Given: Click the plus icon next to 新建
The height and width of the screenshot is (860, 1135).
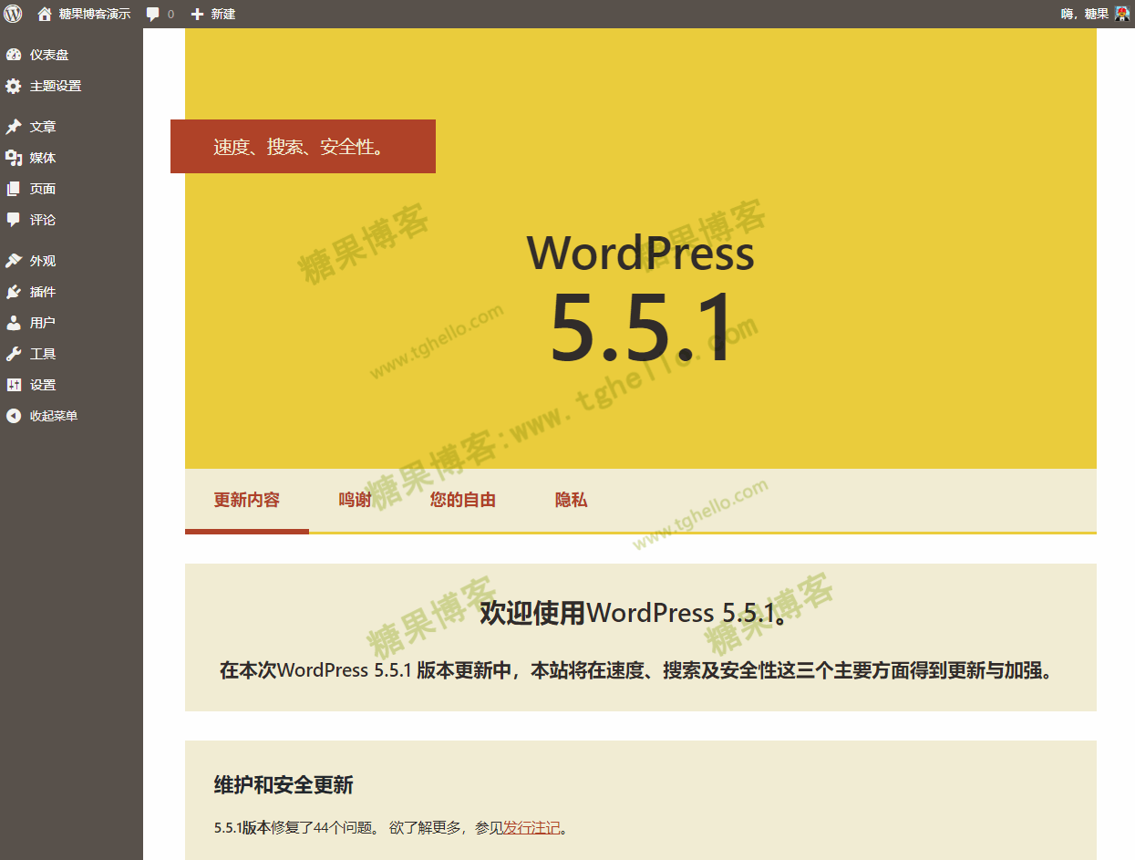Looking at the screenshot, I should 197,14.
